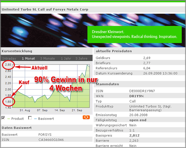
Task: Click the page title Unlimited Turbo SL Call
Action: point(45,9)
